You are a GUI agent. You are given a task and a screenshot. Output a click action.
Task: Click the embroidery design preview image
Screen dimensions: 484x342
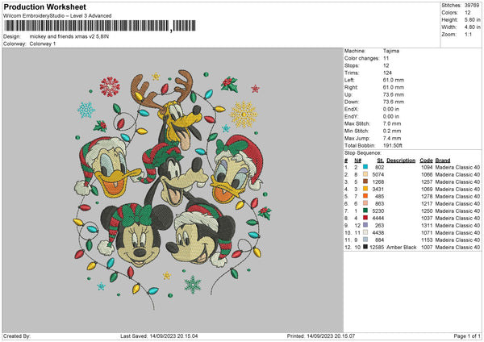tap(173, 190)
